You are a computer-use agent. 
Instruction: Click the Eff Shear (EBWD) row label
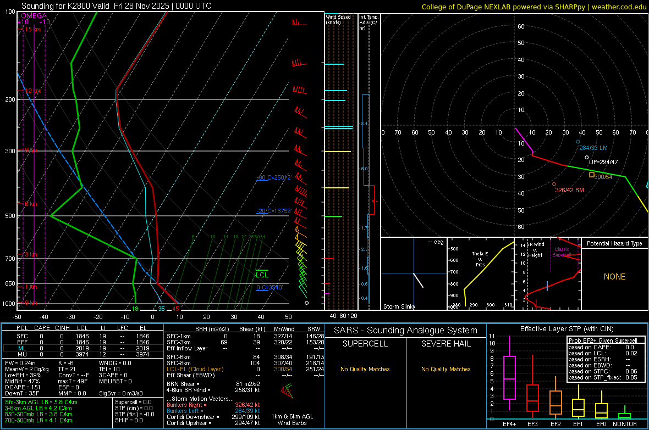[190, 376]
